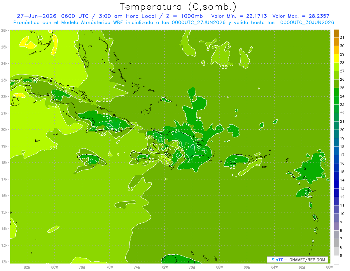Select the 64W longitude axis label

tap(274, 267)
